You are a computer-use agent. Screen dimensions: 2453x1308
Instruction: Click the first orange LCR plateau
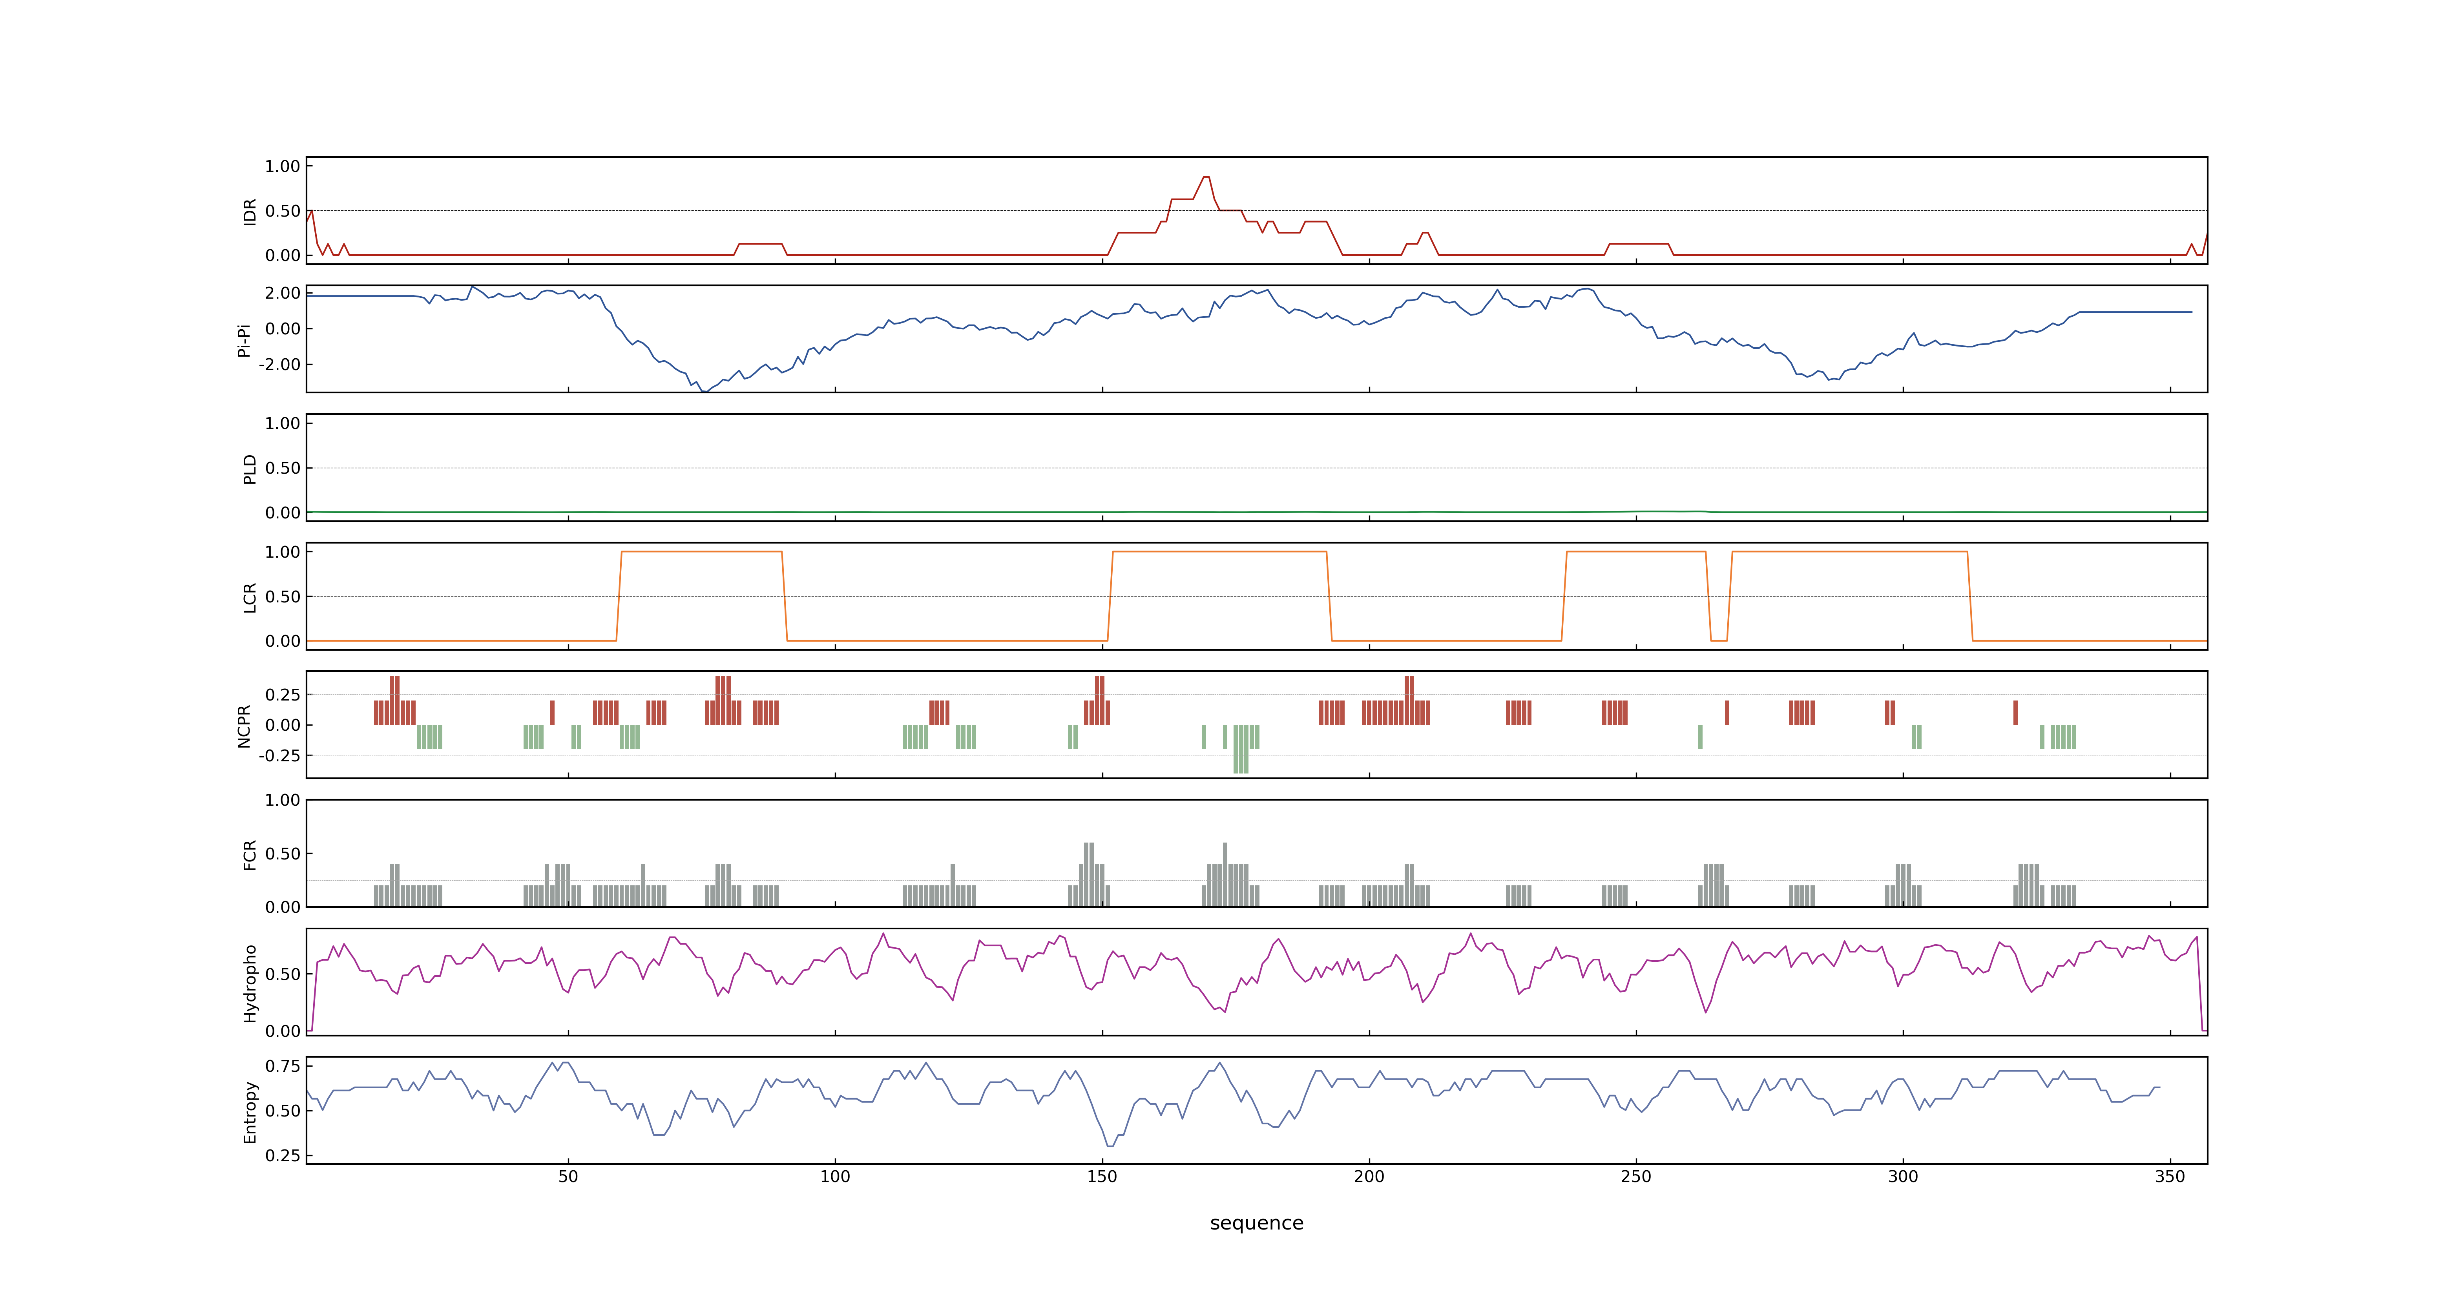tap(702, 552)
